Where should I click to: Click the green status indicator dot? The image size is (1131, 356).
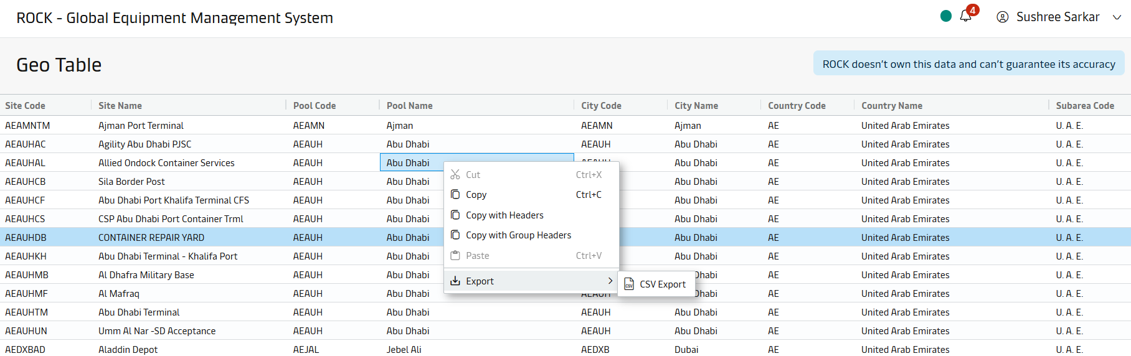[x=945, y=16]
